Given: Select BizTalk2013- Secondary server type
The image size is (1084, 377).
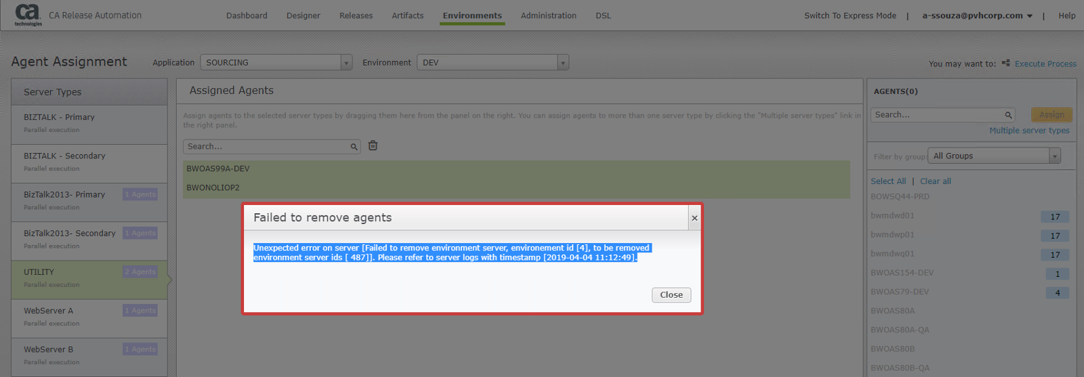Looking at the screenshot, I should coord(89,240).
